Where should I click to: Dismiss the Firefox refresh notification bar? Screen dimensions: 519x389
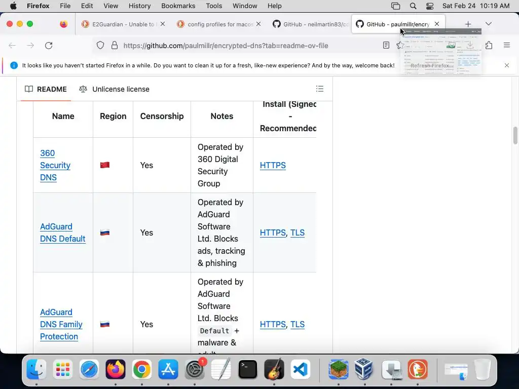tap(507, 65)
